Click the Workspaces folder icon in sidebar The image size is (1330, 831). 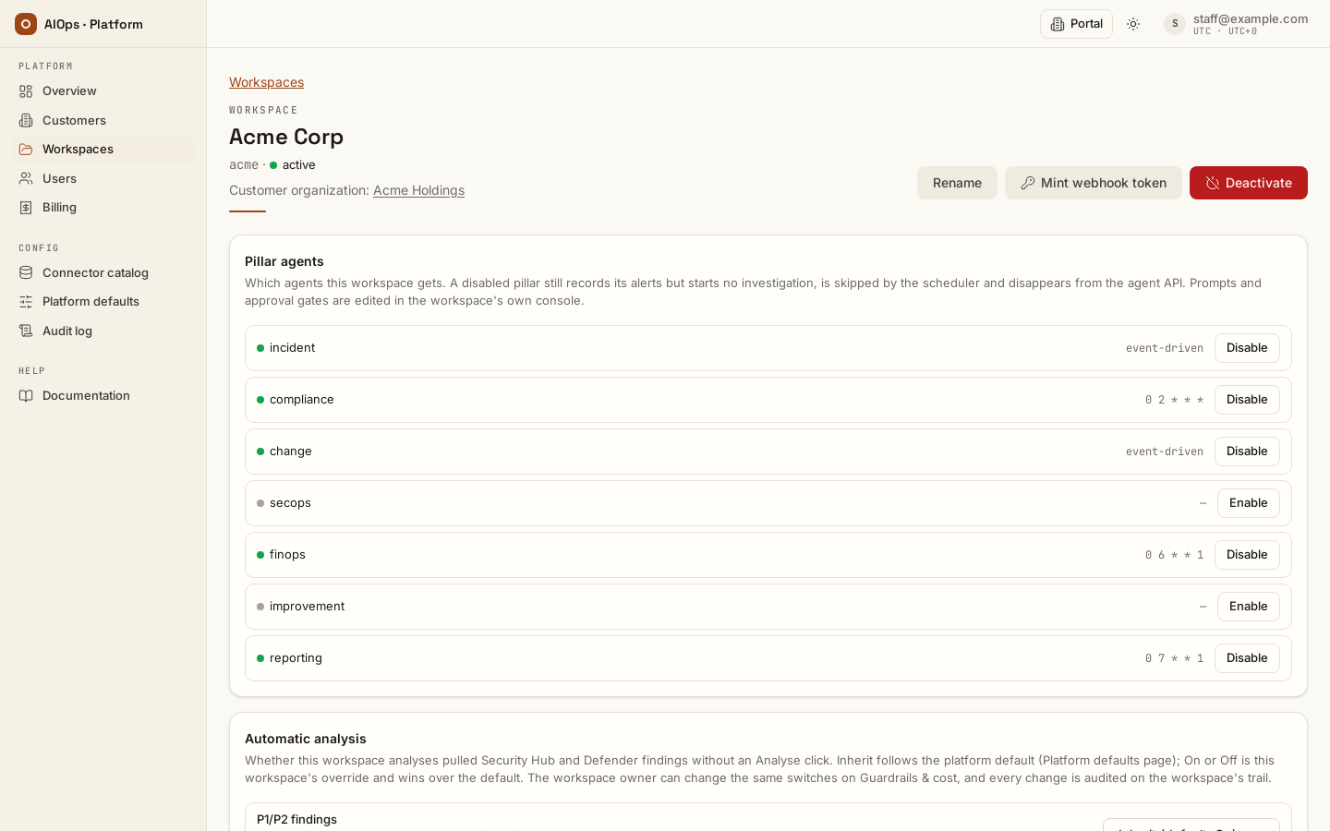click(26, 150)
